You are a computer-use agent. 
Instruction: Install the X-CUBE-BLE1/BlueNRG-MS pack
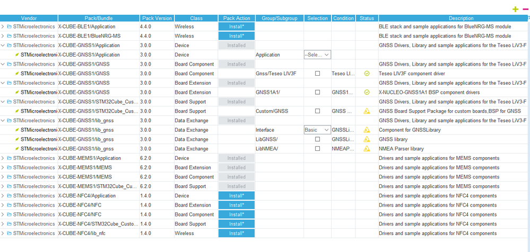pyautogui.click(x=237, y=36)
